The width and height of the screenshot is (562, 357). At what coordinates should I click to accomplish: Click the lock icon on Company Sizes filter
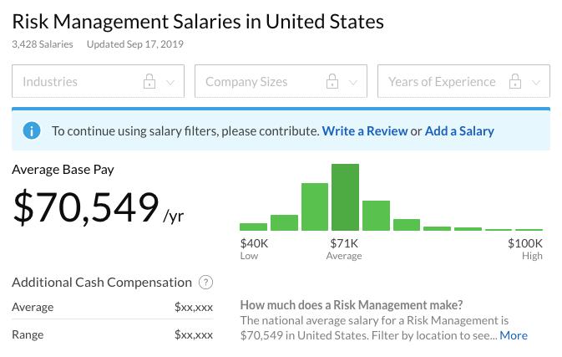click(332, 82)
